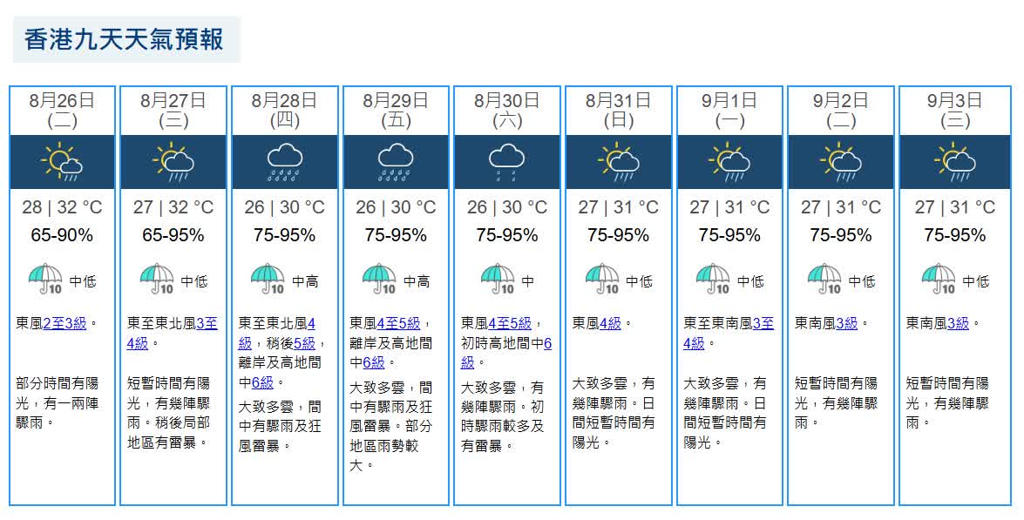Screen dimensions: 1024x520
Task: Click the 香港九天天氣預報 heading
Action: [125, 39]
